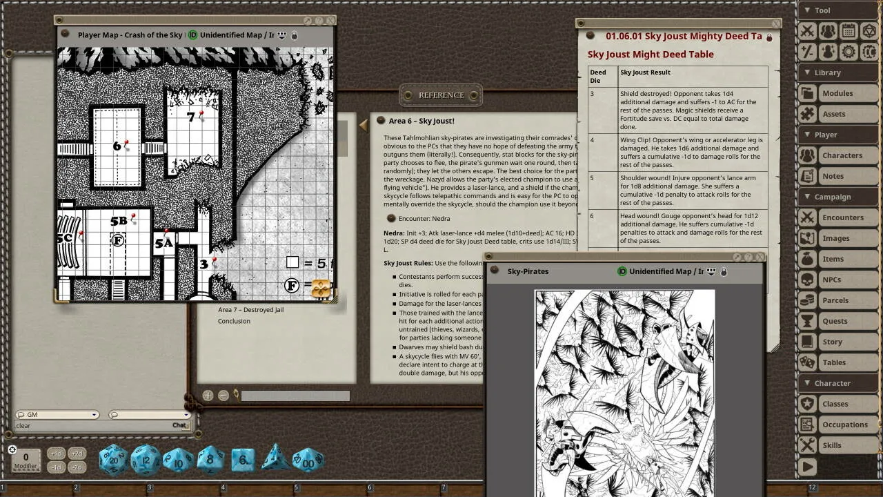Apply the -1d modifier button
The image size is (883, 497).
57,467
